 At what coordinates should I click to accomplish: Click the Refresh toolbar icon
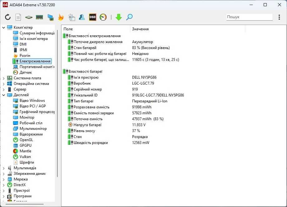(8, 17)
